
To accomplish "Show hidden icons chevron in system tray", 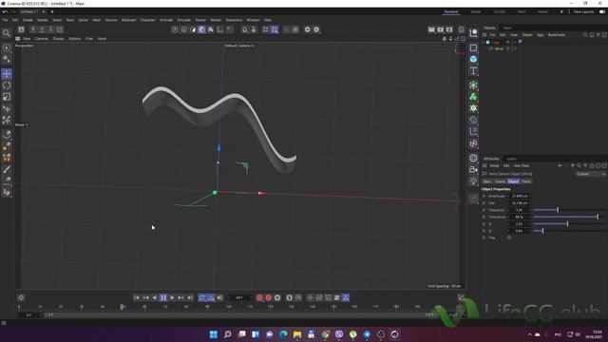I will [x=529, y=334].
